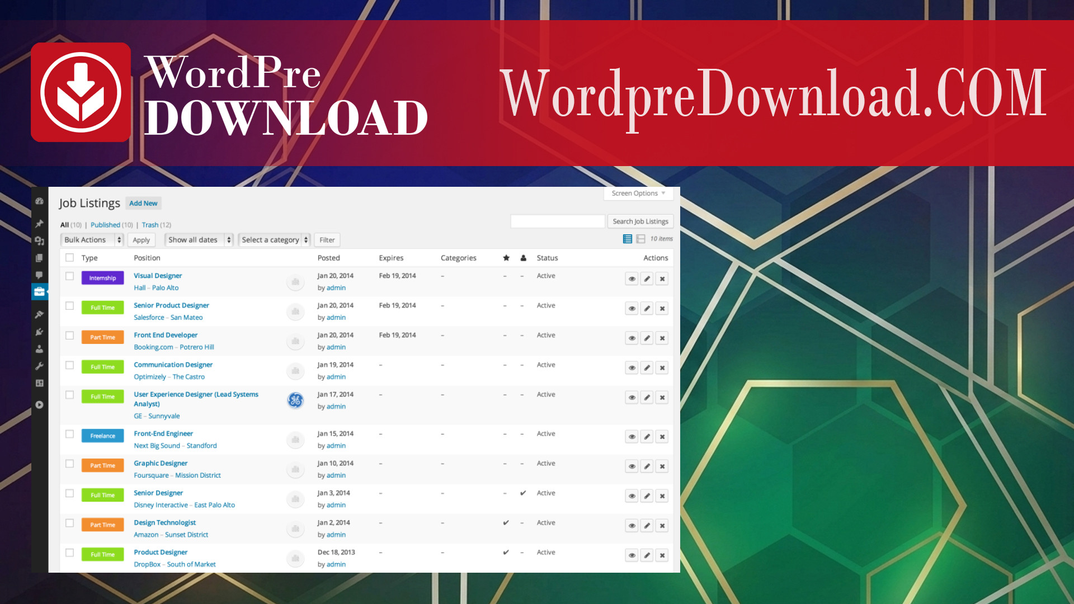
Task: Show the All listings filter
Action: (64, 225)
